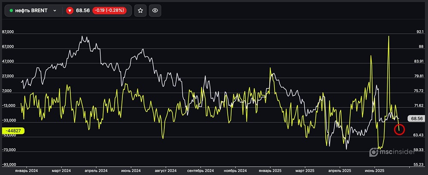Click the grey 68.56 right-axis price tag

[416, 119]
